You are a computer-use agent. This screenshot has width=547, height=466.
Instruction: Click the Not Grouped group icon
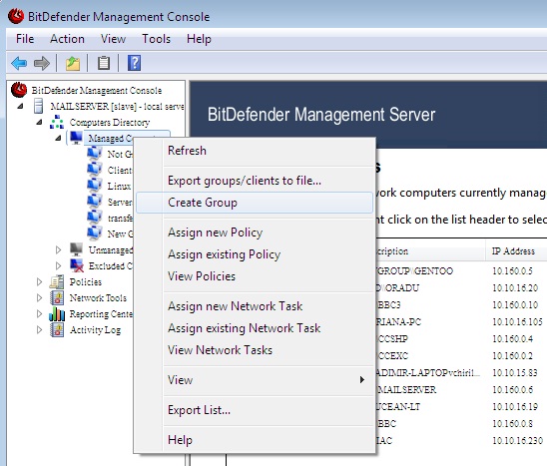[x=95, y=154]
